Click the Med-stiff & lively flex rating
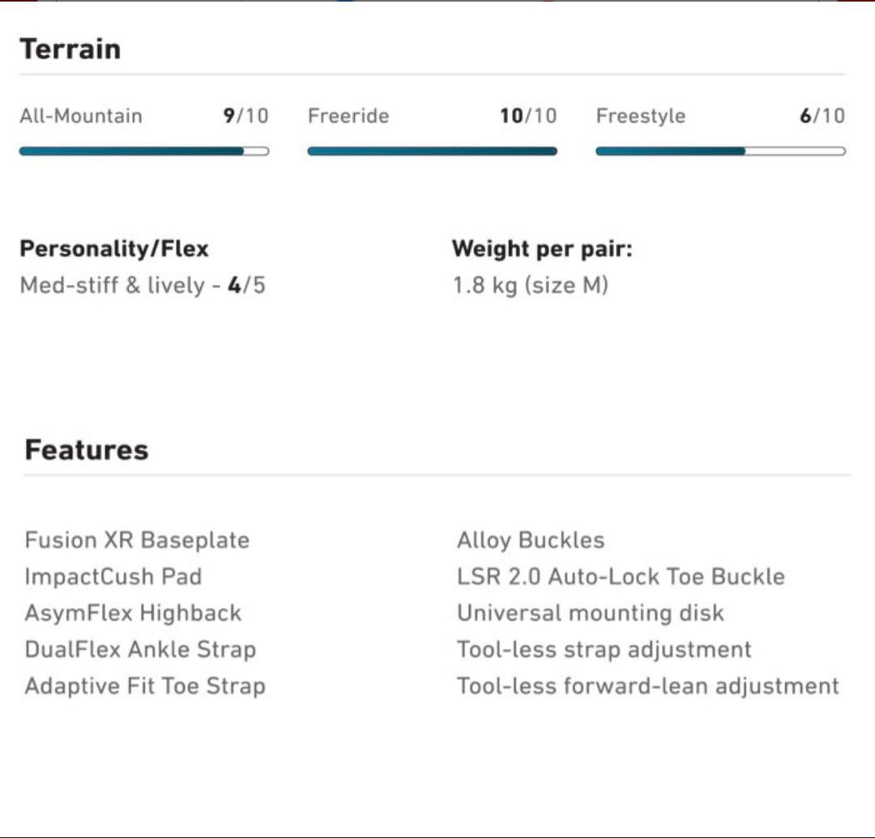875x838 pixels. point(143,285)
